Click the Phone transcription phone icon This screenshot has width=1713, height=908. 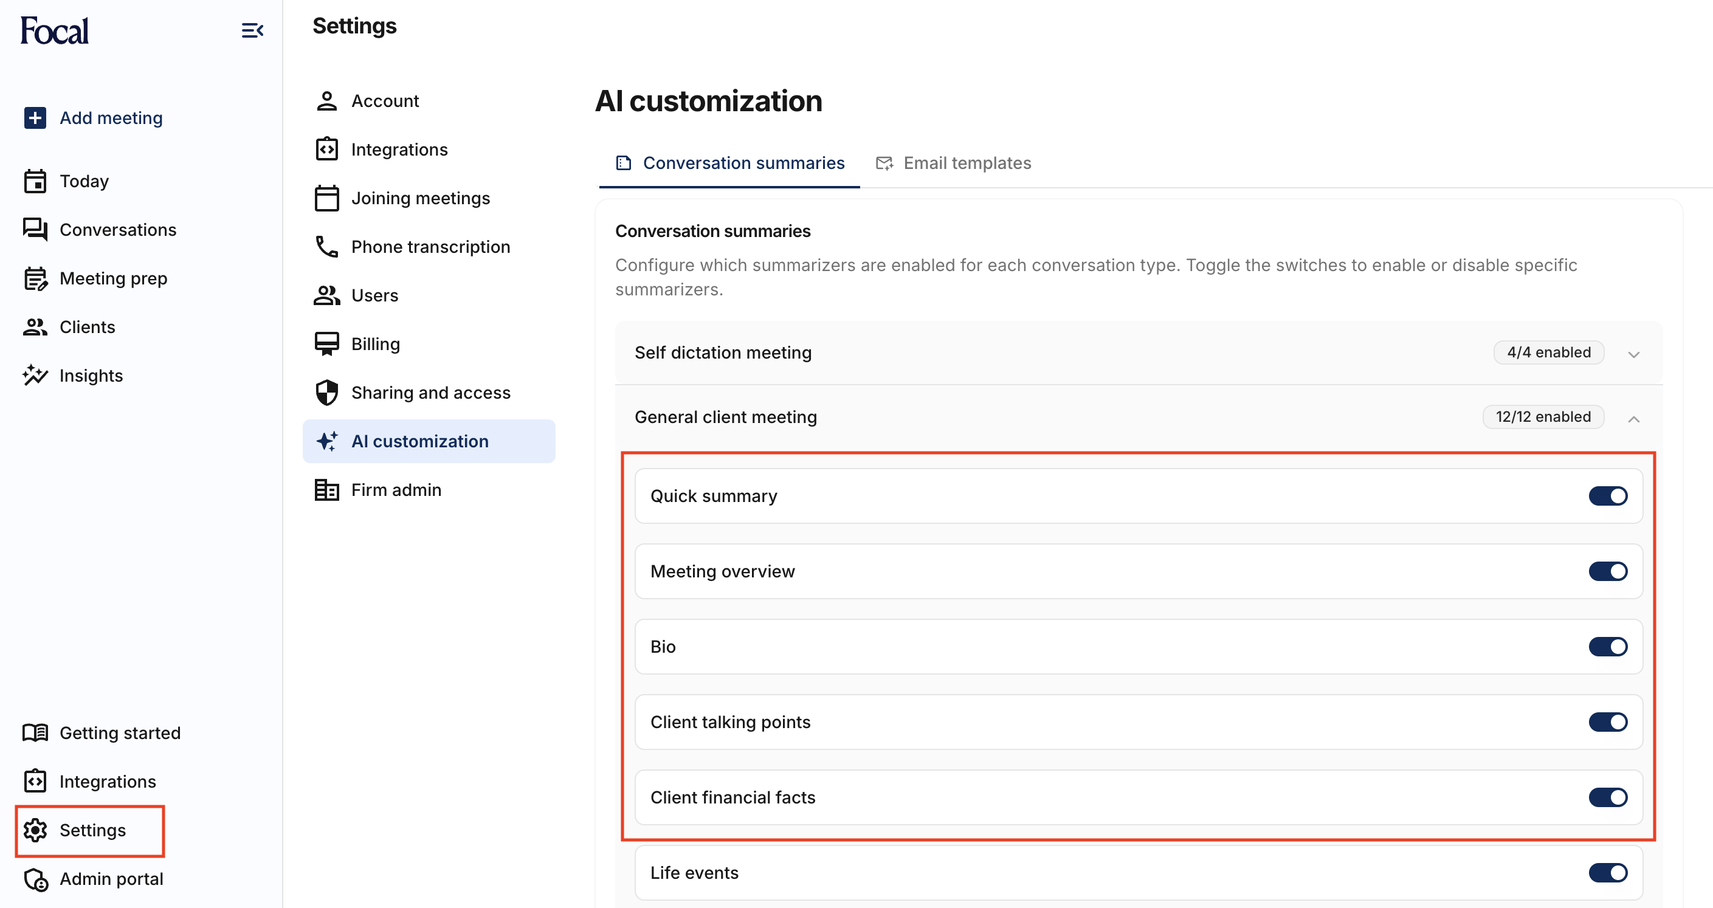pyautogui.click(x=326, y=247)
